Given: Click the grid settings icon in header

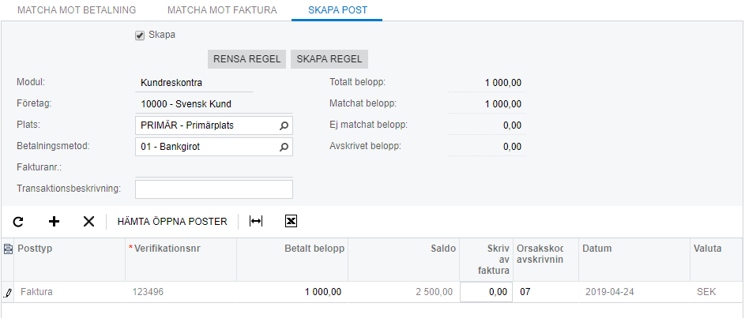Looking at the screenshot, I should [x=9, y=249].
